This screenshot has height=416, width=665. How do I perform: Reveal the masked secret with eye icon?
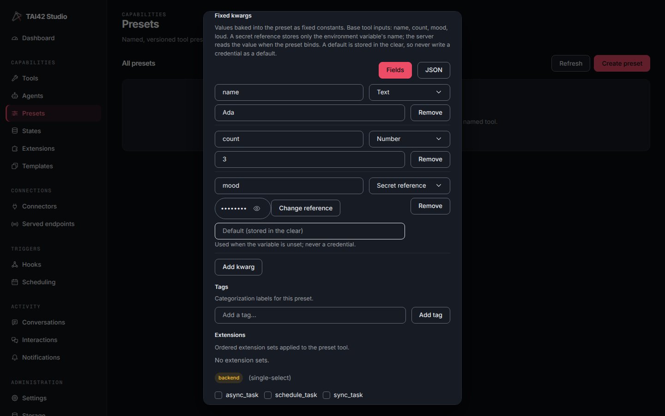[257, 208]
